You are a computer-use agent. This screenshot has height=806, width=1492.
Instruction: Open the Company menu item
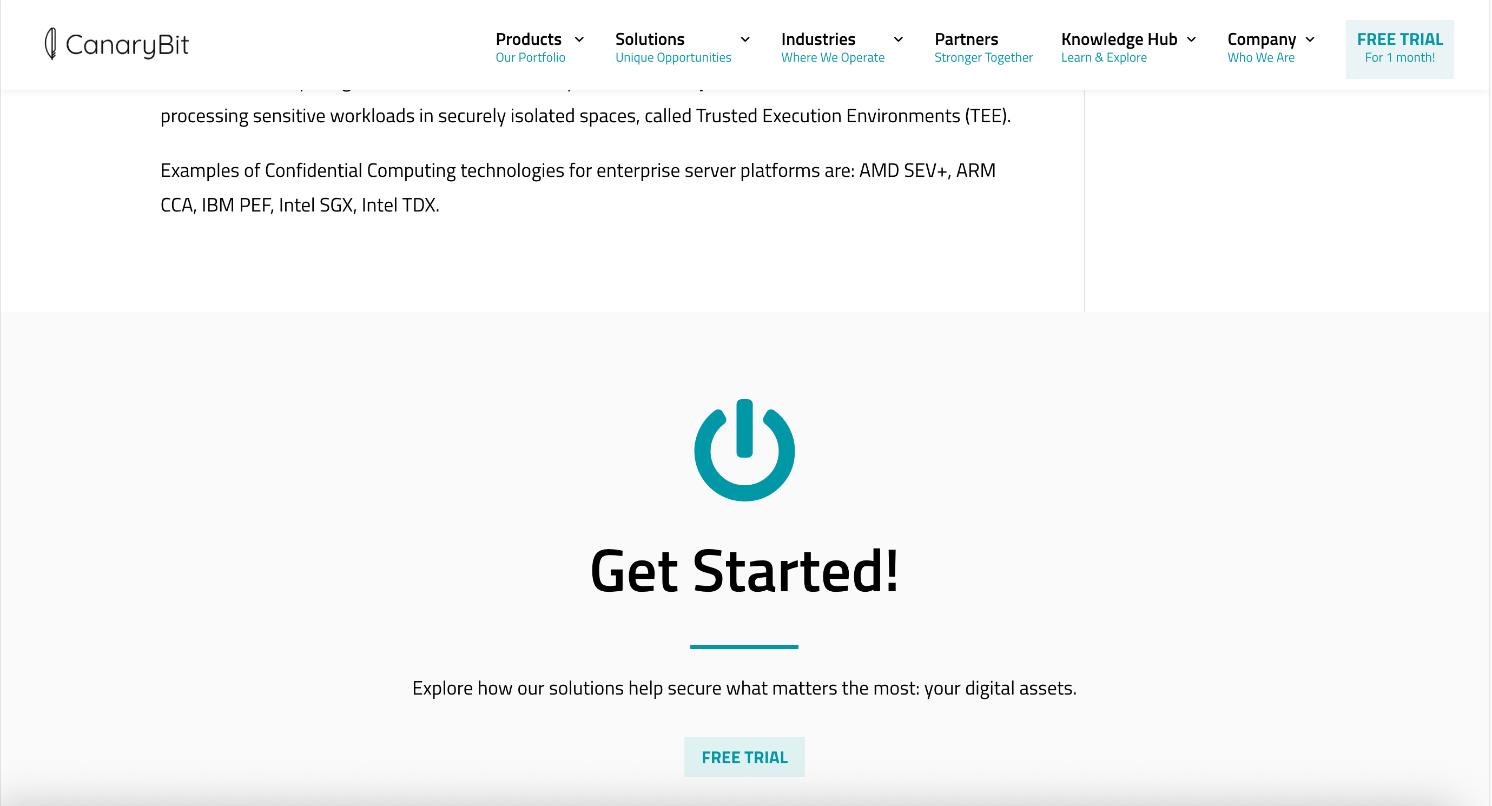coord(1261,39)
